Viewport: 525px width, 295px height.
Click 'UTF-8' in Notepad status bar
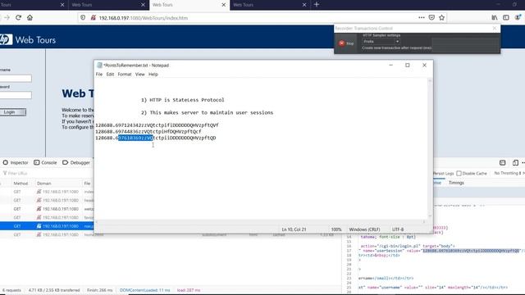pyautogui.click(x=398, y=229)
